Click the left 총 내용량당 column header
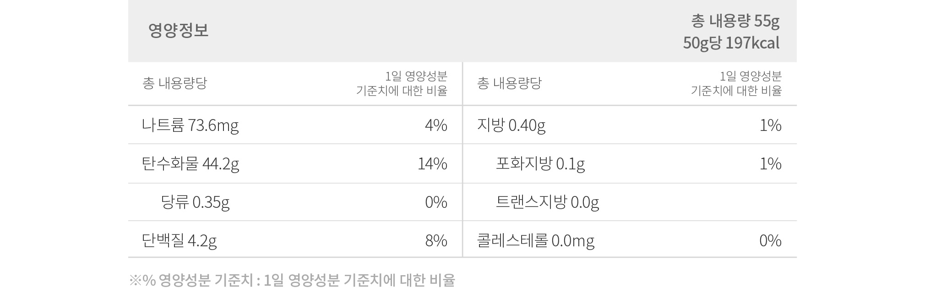The height and width of the screenshot is (288, 925). coord(174,83)
